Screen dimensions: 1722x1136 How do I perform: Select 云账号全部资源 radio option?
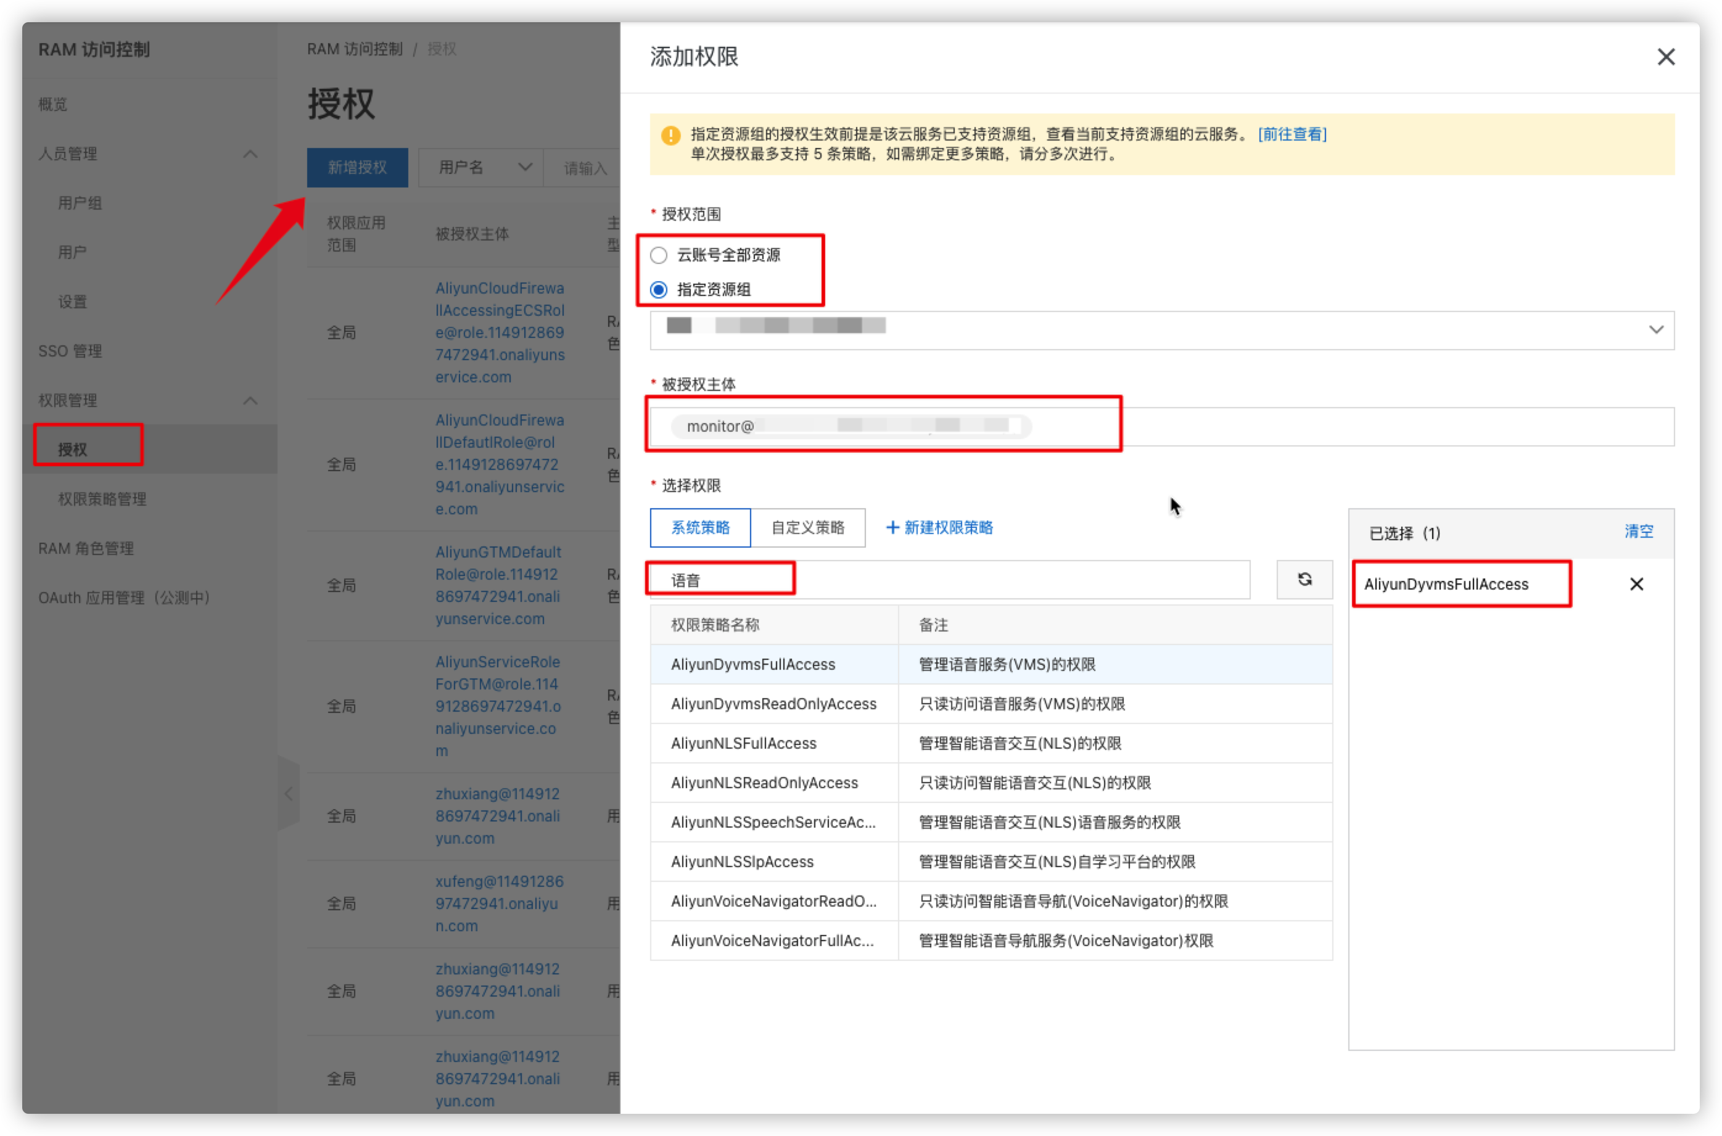(658, 254)
